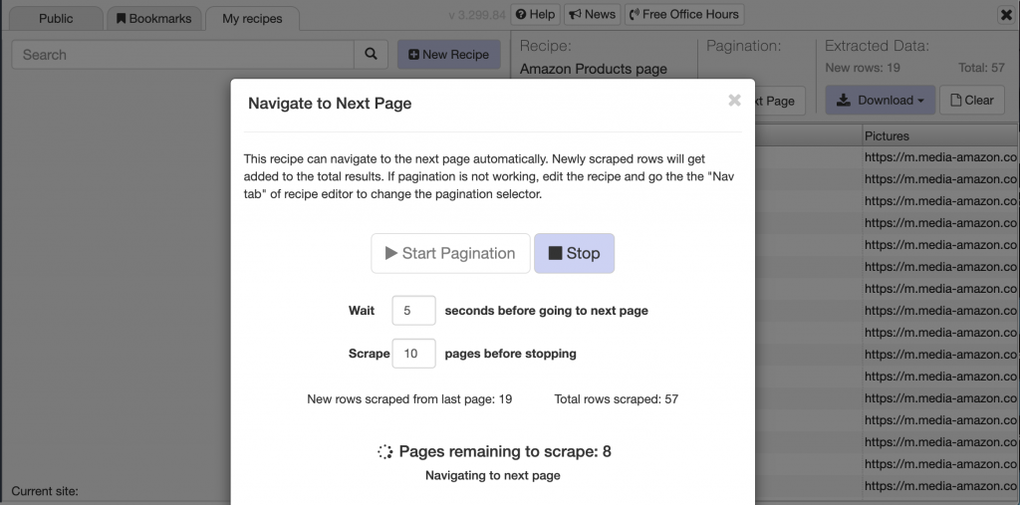Open Free Office Hours
This screenshot has height=505, width=1020.
click(x=683, y=14)
